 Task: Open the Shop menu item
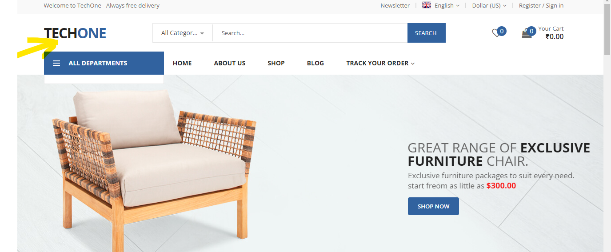tap(276, 63)
